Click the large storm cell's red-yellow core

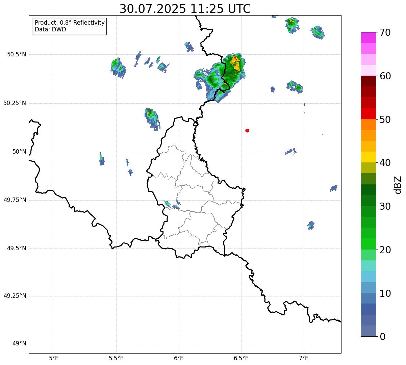[235, 63]
